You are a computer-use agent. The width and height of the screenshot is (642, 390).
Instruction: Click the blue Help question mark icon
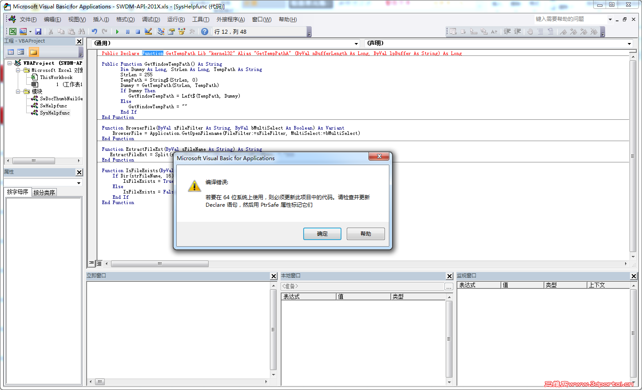click(205, 32)
